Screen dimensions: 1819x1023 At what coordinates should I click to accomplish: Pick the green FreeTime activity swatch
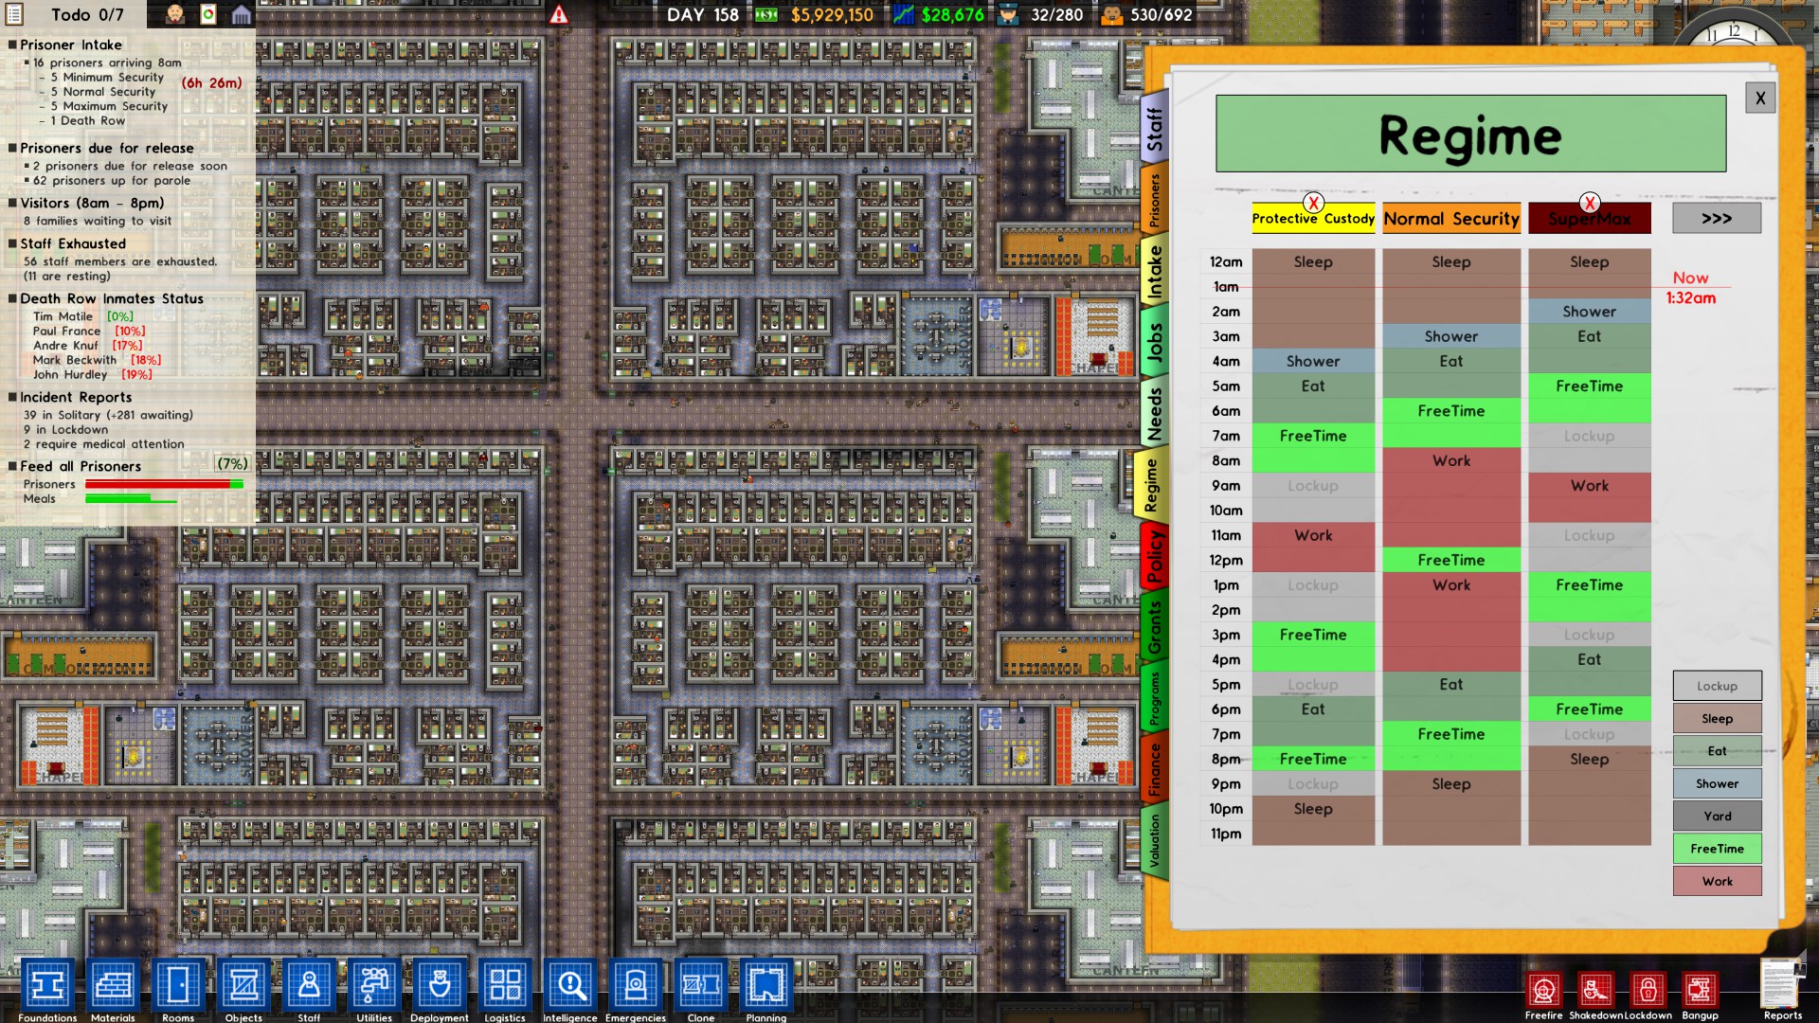click(1717, 849)
